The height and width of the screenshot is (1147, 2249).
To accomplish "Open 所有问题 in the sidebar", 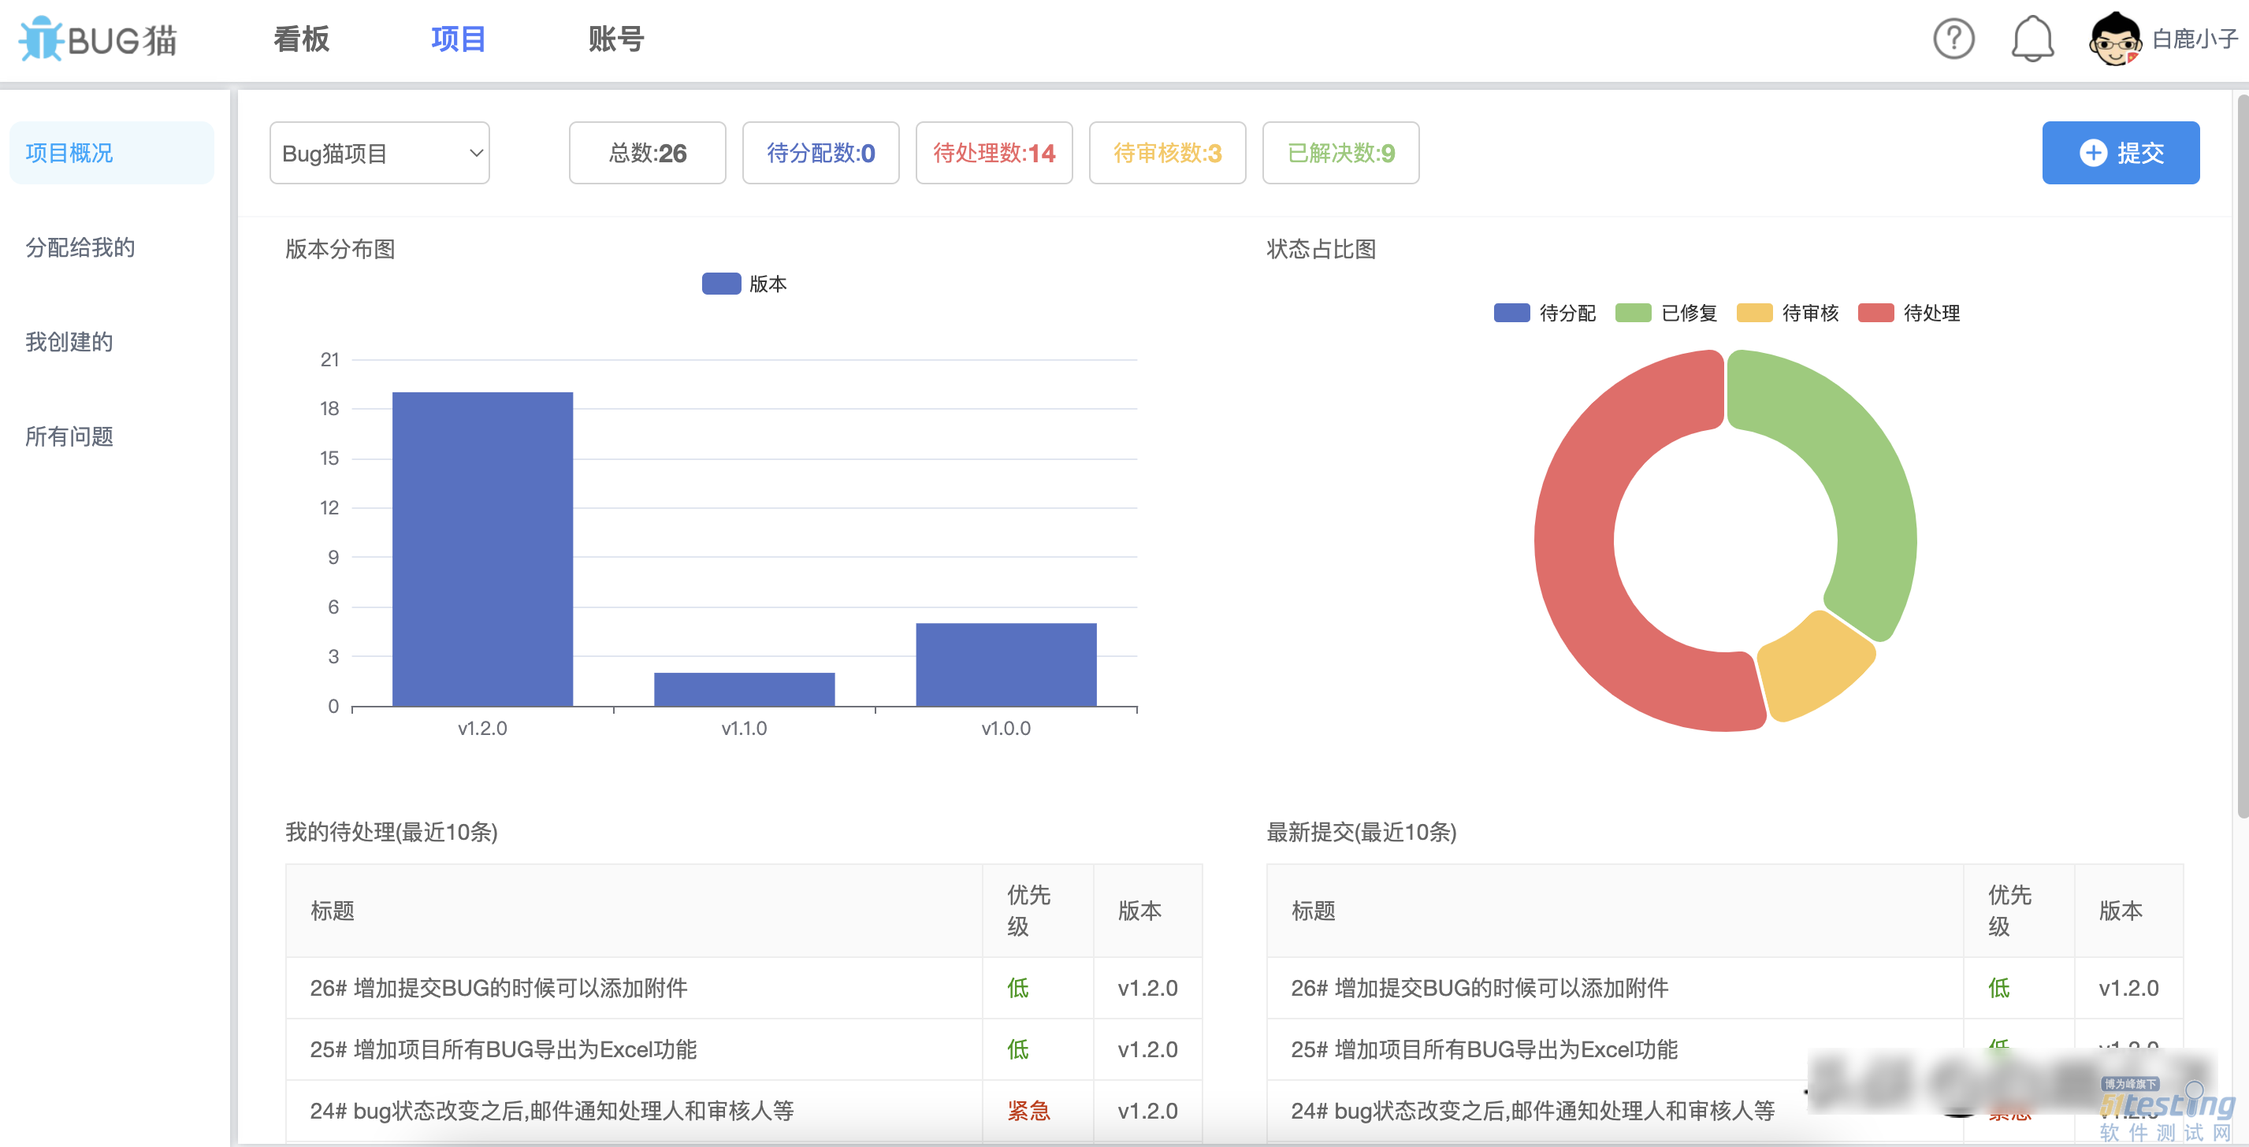I will (69, 436).
